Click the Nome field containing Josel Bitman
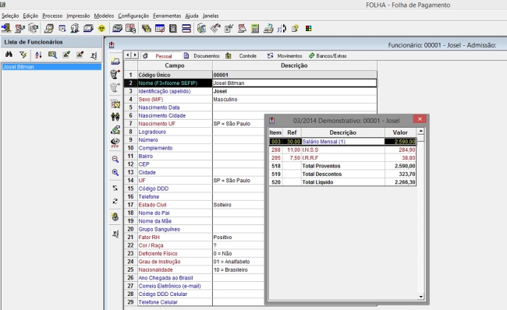This screenshot has height=310, width=507. pyautogui.click(x=295, y=83)
